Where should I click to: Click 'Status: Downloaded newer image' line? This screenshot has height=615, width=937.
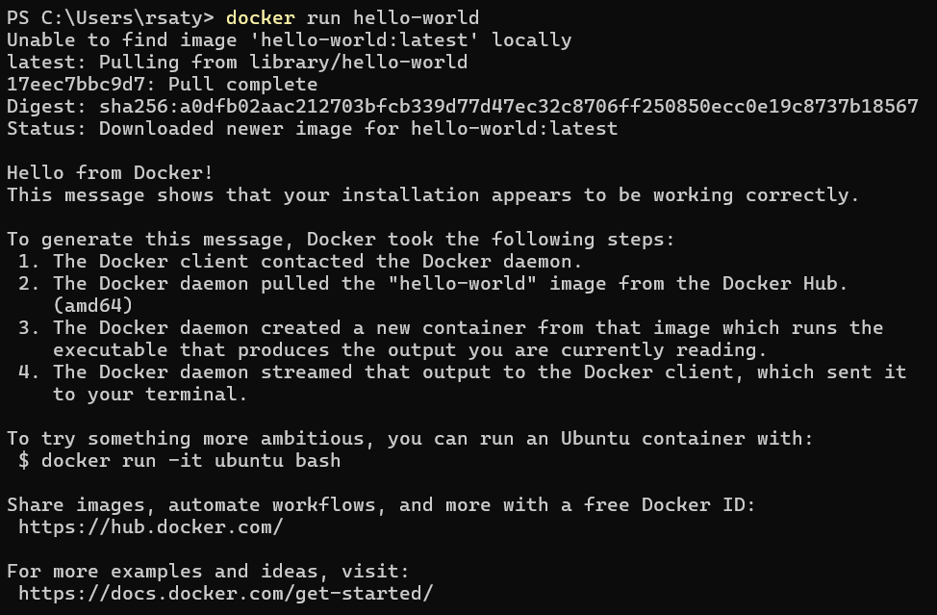coord(312,129)
